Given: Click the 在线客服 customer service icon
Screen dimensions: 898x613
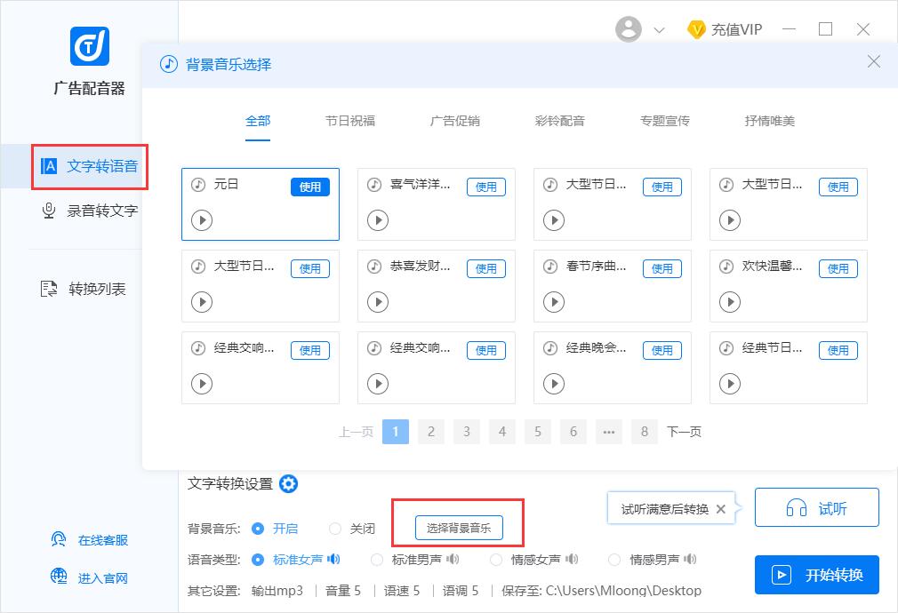Looking at the screenshot, I should pyautogui.click(x=59, y=539).
